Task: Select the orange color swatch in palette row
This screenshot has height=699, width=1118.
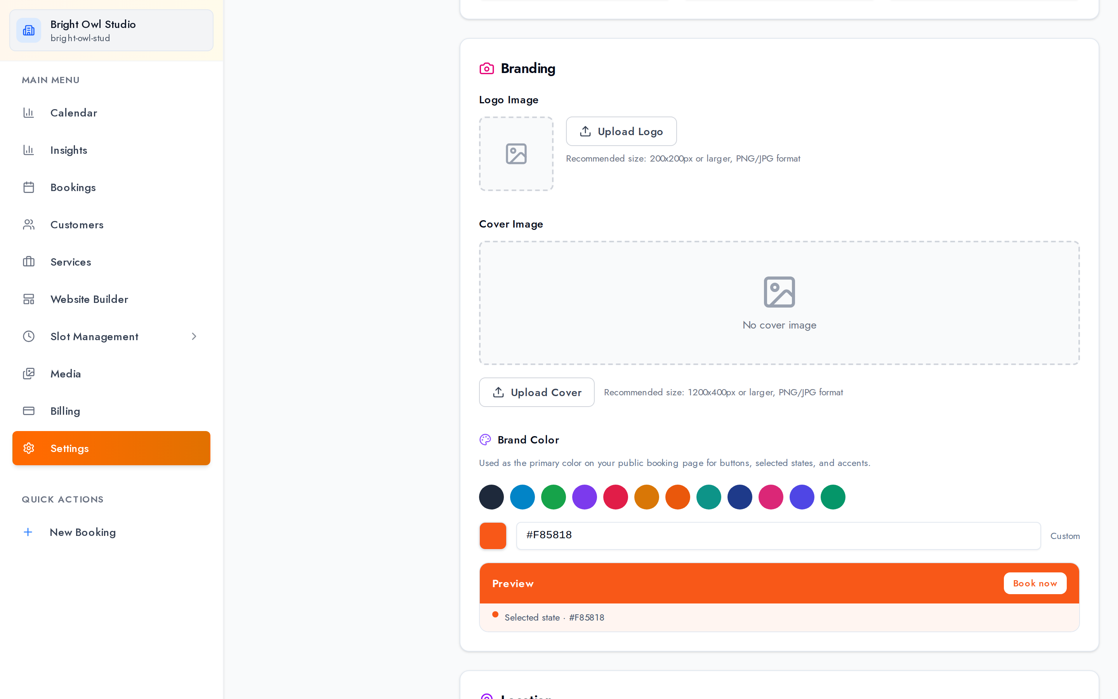Action: [678, 497]
